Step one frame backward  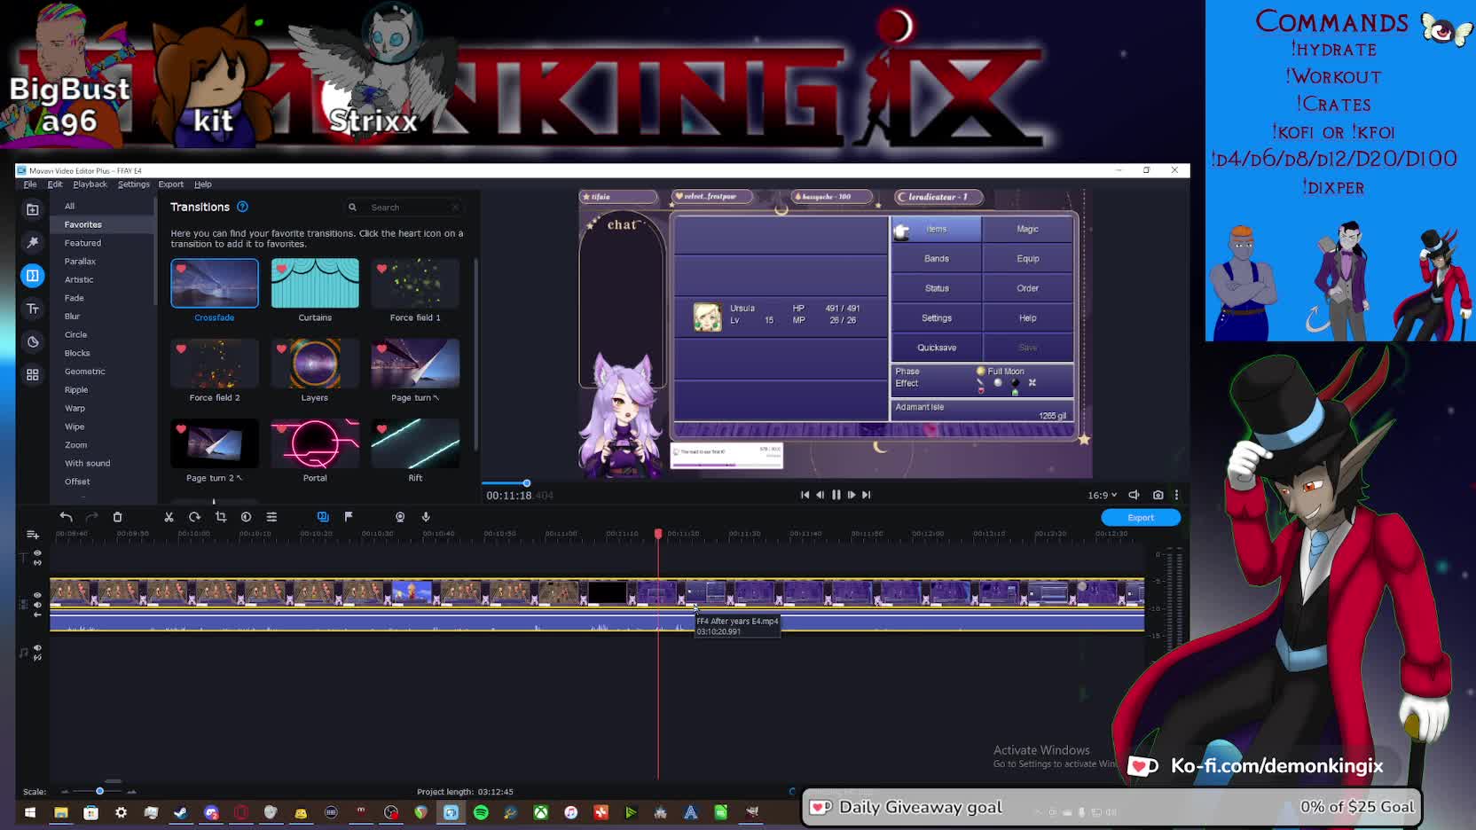[x=820, y=495]
